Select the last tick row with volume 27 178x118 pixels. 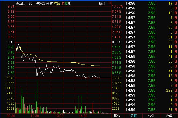pos(150,109)
